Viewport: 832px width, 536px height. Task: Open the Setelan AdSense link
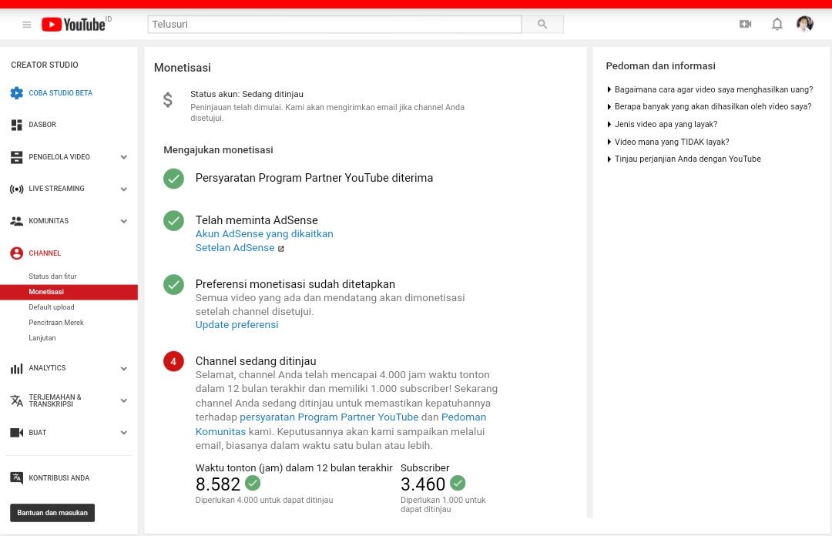click(x=235, y=248)
